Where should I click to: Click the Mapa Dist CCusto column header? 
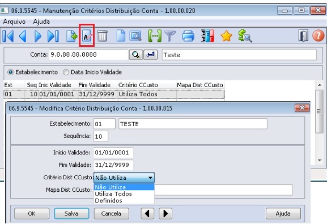(x=200, y=85)
